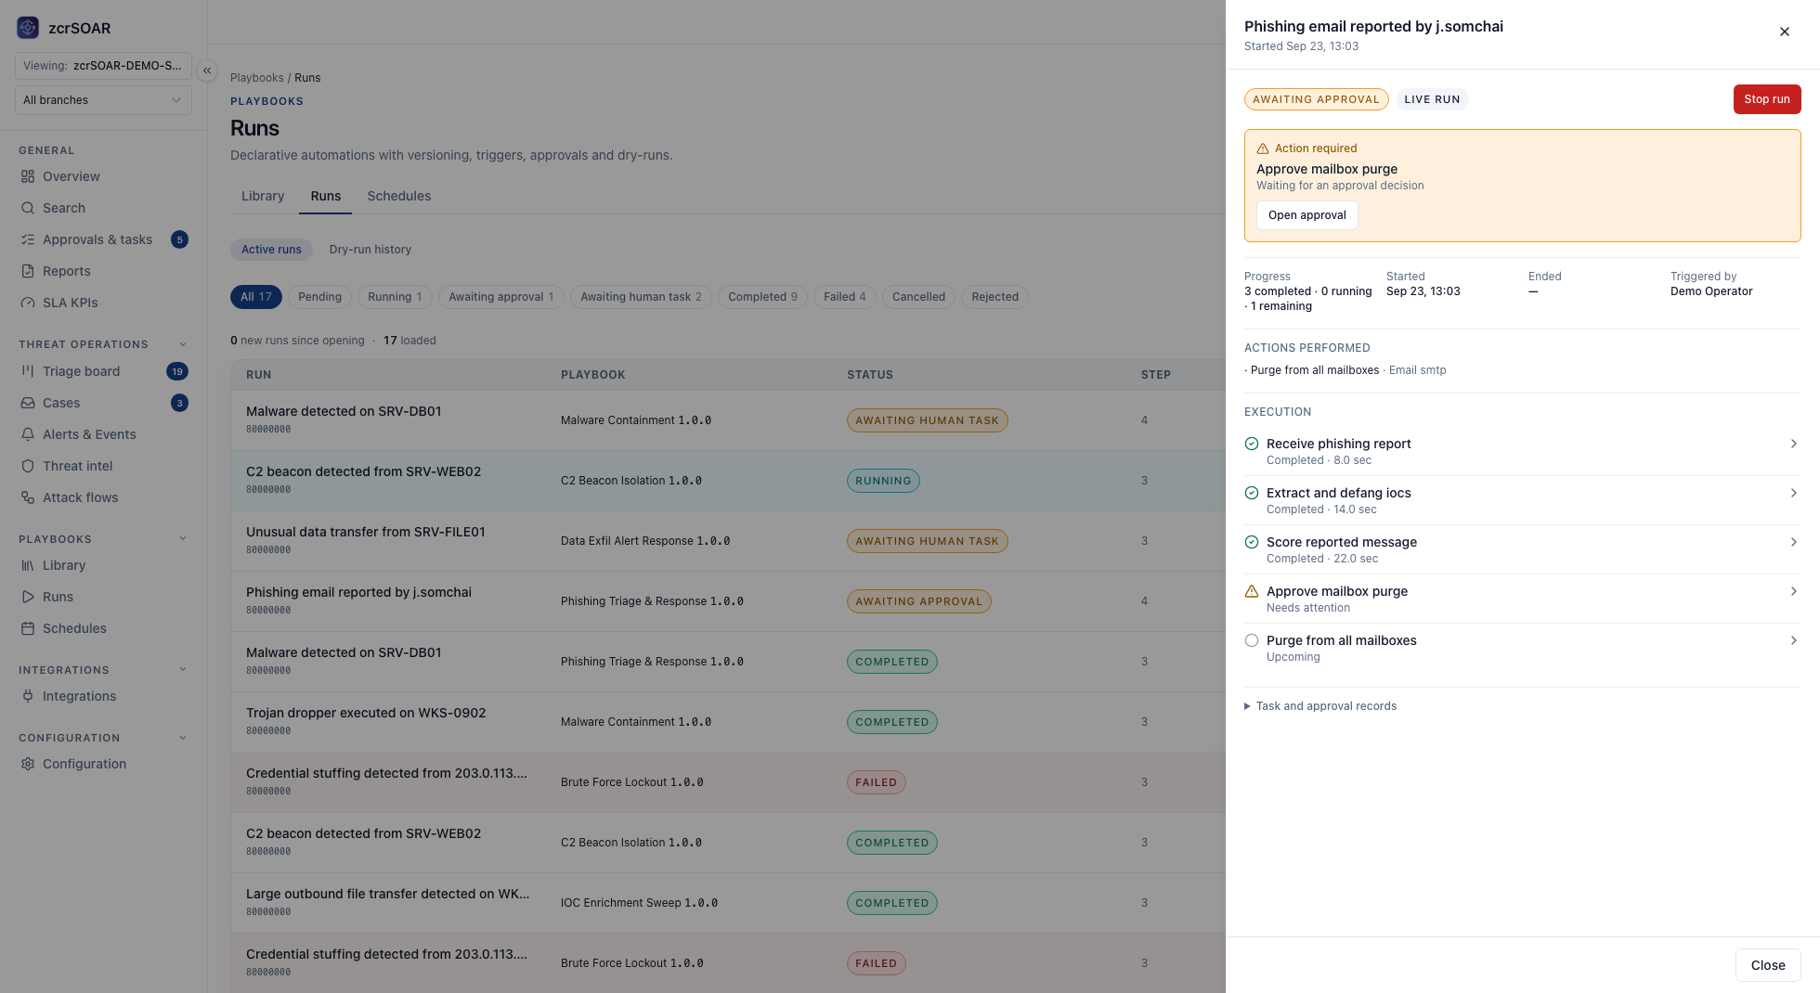The width and height of the screenshot is (1820, 993).
Task: Filter runs by Failed status
Action: [x=844, y=297]
